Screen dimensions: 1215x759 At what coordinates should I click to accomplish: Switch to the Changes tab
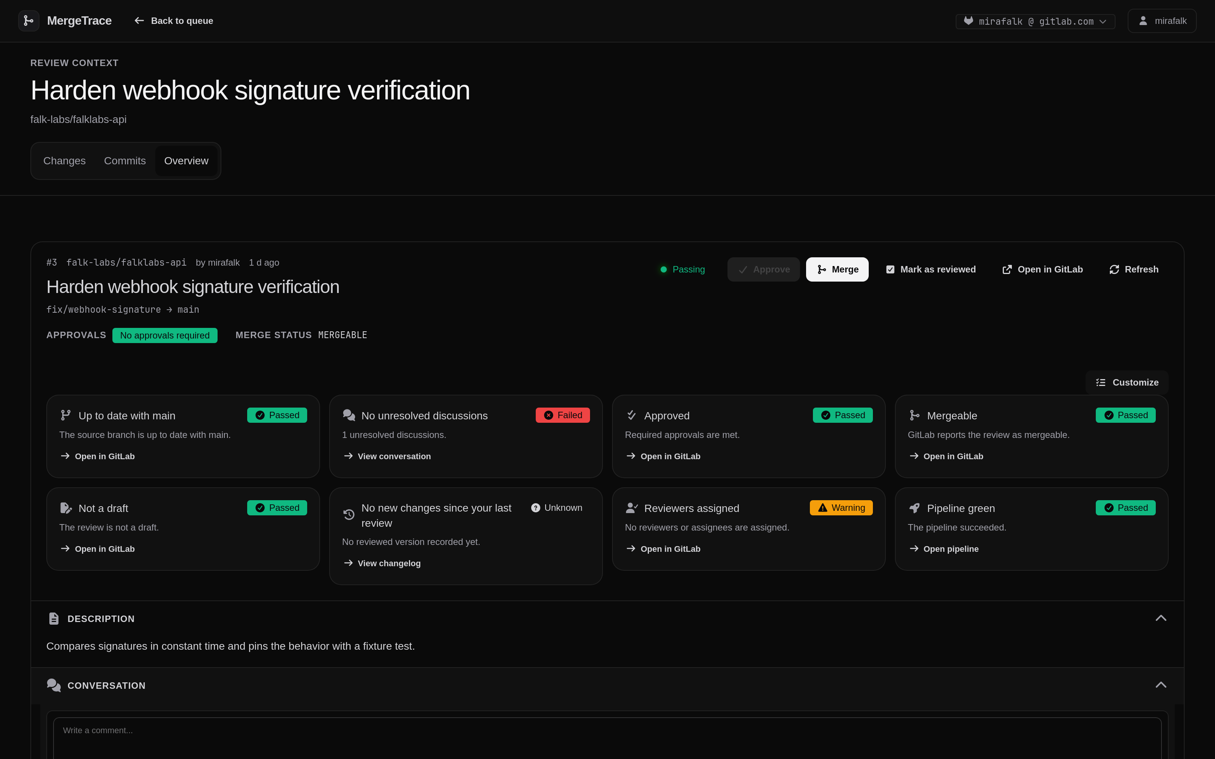coord(64,161)
